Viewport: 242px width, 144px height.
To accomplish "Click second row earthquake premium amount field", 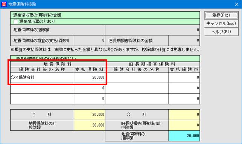I will click(90, 88).
